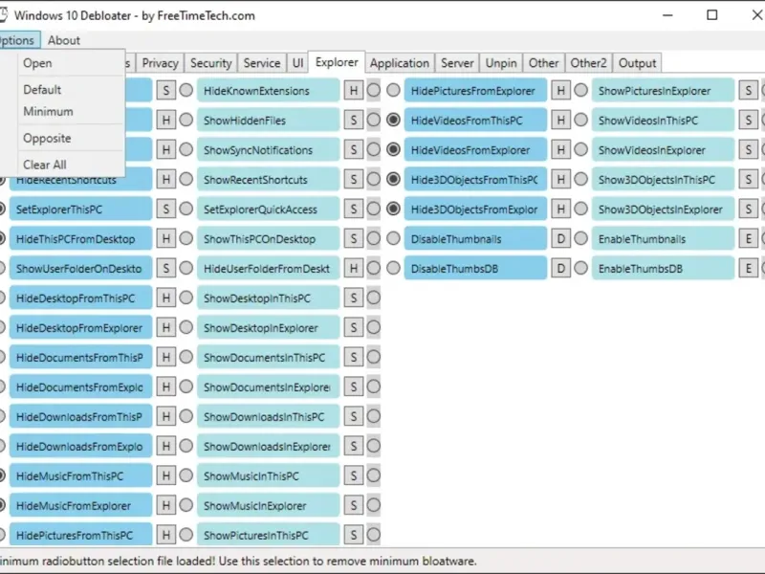The height and width of the screenshot is (574, 765).
Task: Click the H button after HideUserFolderFromDesktop
Action: [354, 268]
